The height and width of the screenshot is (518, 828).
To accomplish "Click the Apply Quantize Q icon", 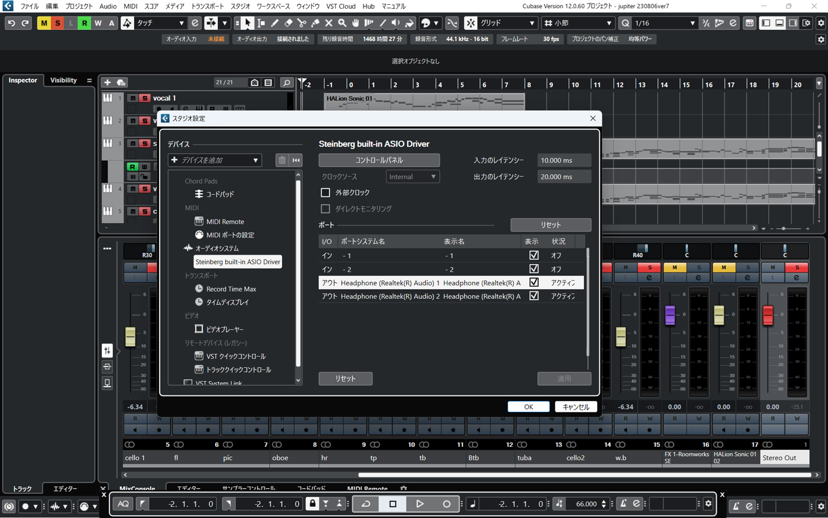I will point(625,23).
